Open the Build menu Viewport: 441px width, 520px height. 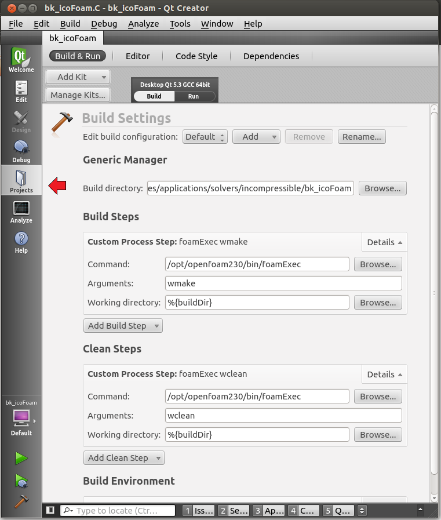[70, 24]
